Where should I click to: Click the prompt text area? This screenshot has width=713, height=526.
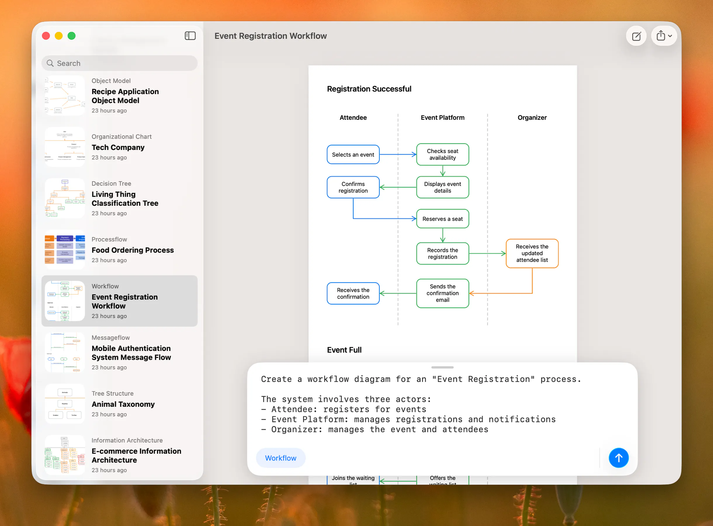[x=442, y=404]
